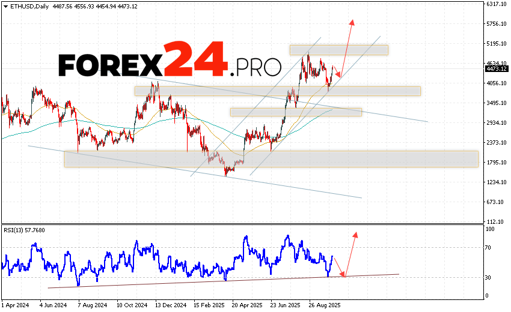Screen dimensions: 511x312
Task: Click the small gray zone near 3495.10
Action: coord(296,112)
